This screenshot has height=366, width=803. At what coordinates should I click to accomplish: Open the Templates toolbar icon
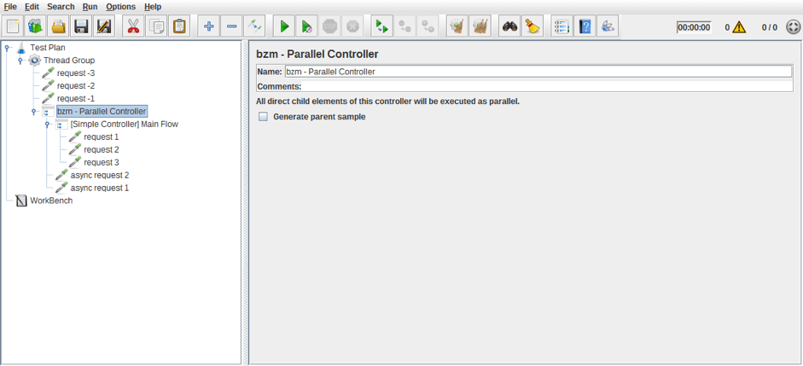[x=36, y=26]
